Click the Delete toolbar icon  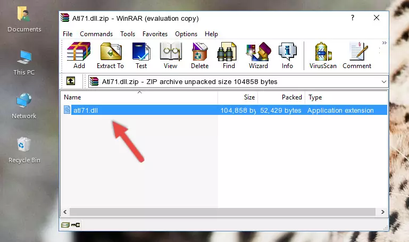pos(200,55)
